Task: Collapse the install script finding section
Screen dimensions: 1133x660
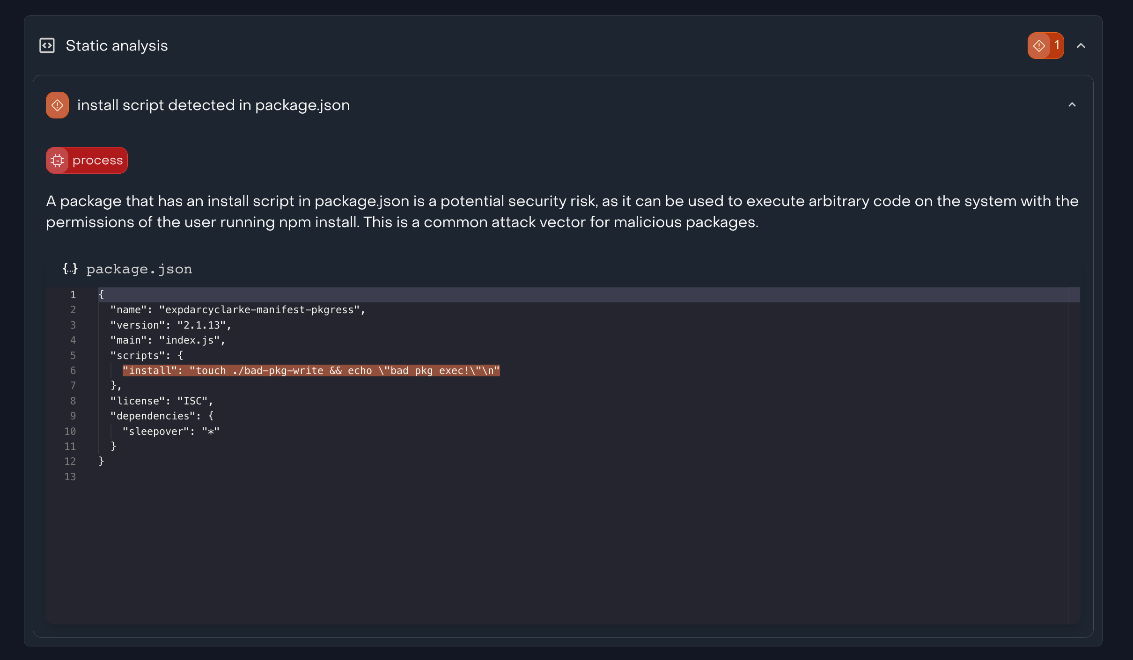Action: [x=1072, y=105]
